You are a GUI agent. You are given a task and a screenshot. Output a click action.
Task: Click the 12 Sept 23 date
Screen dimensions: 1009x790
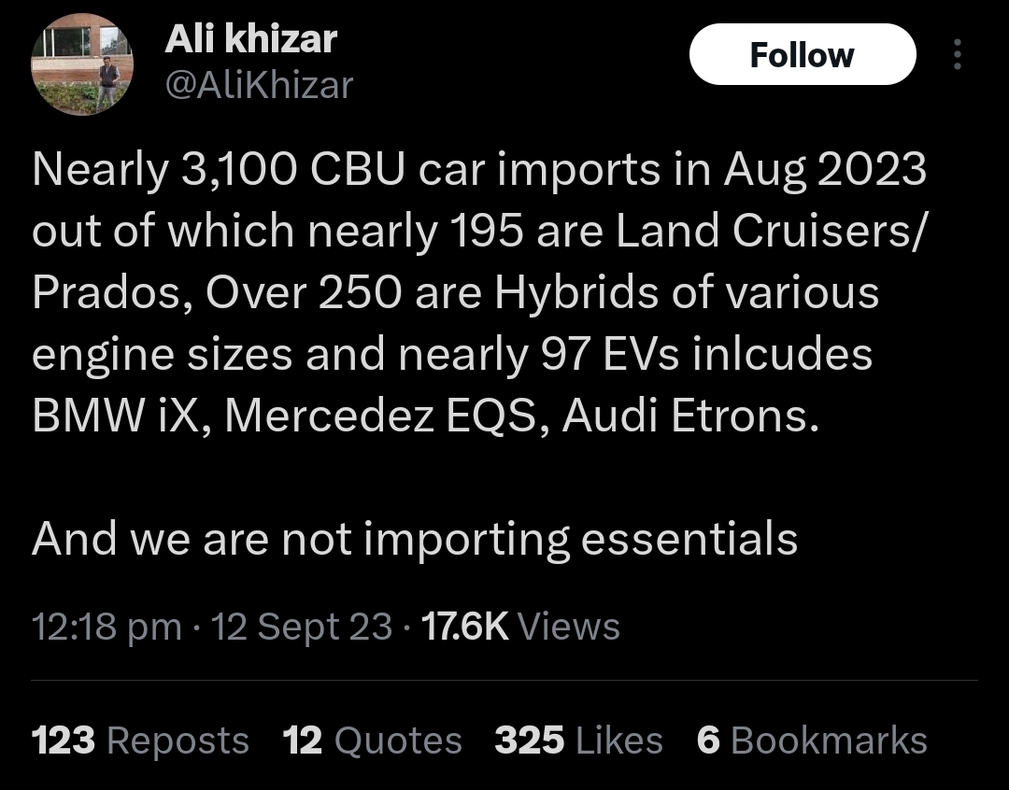pyautogui.click(x=302, y=627)
